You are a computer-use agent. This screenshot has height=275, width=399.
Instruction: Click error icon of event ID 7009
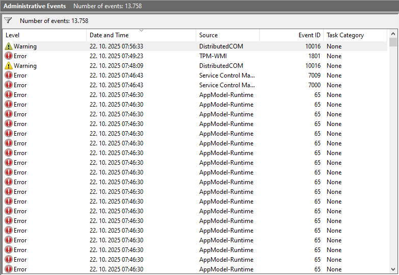click(9, 76)
